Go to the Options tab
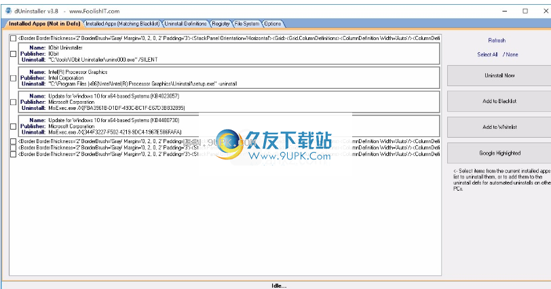This screenshot has height=289, width=551. (x=273, y=24)
